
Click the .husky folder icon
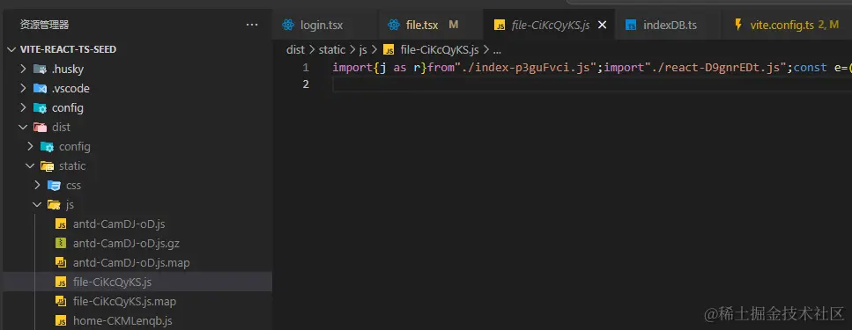[40, 69]
